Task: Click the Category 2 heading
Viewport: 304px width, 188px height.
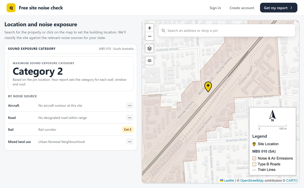Action: [38, 71]
